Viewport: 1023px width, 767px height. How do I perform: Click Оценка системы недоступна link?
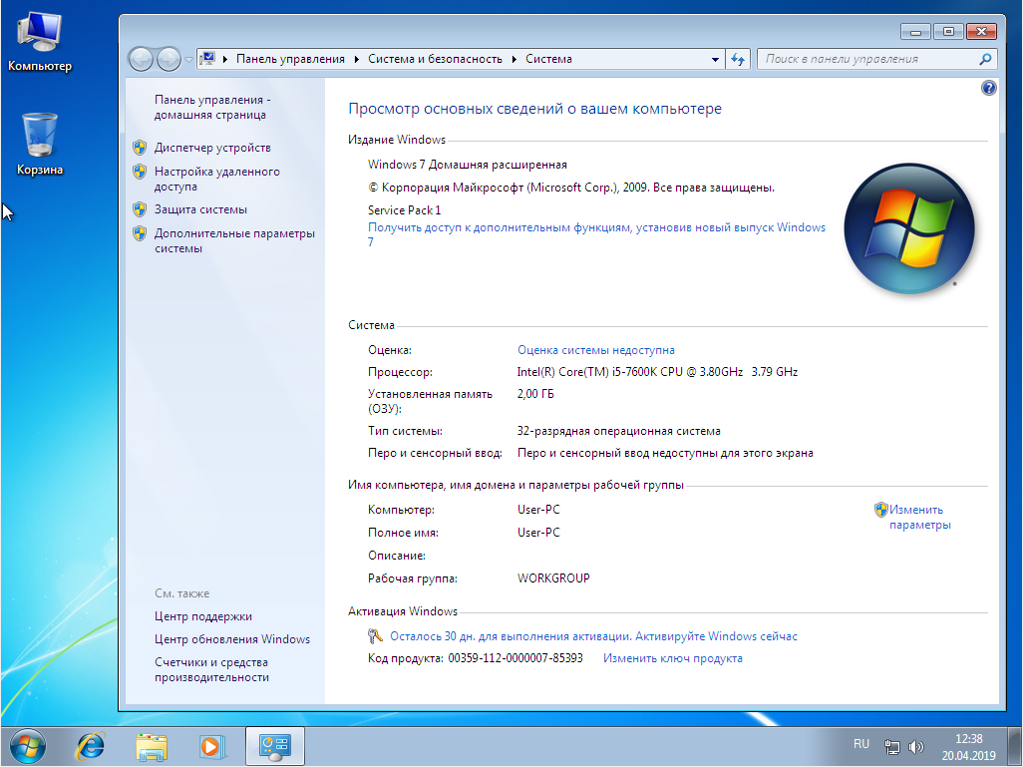click(x=595, y=350)
